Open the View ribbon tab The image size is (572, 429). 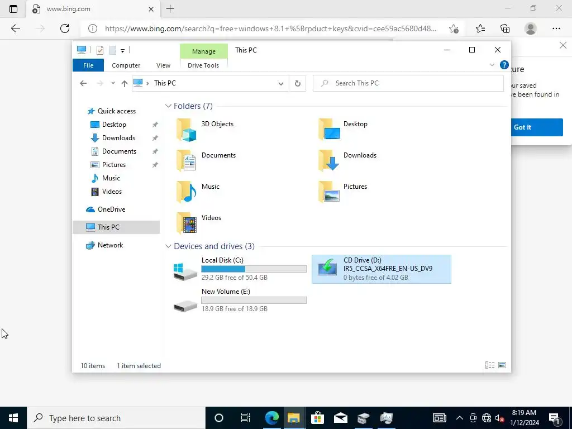(x=163, y=65)
